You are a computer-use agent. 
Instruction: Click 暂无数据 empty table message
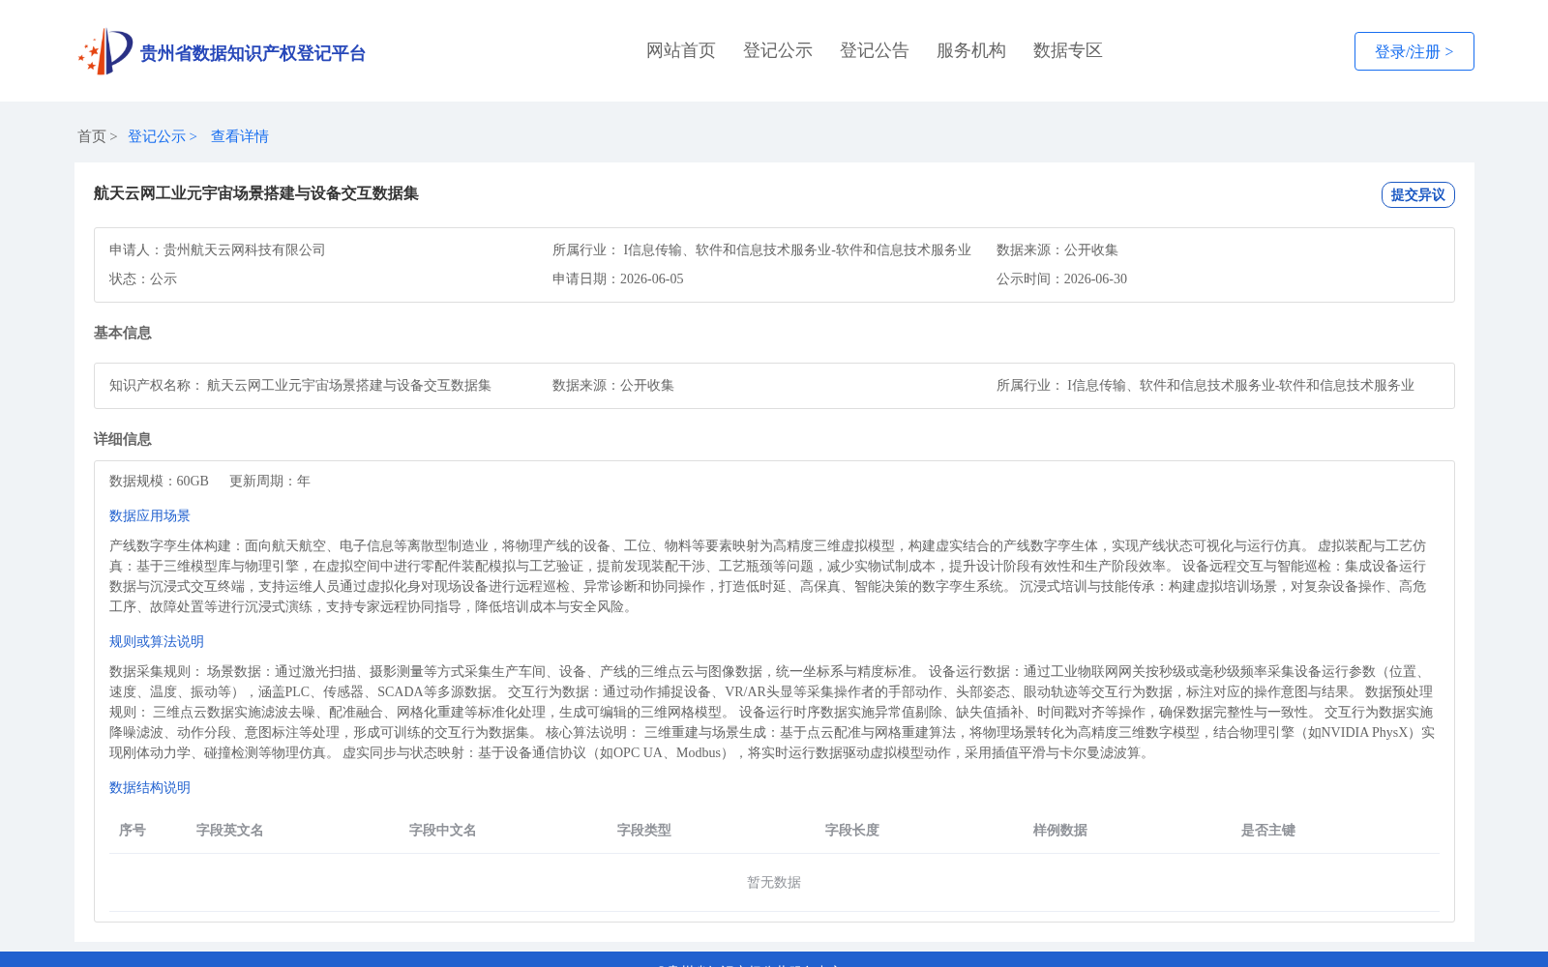pyautogui.click(x=774, y=882)
